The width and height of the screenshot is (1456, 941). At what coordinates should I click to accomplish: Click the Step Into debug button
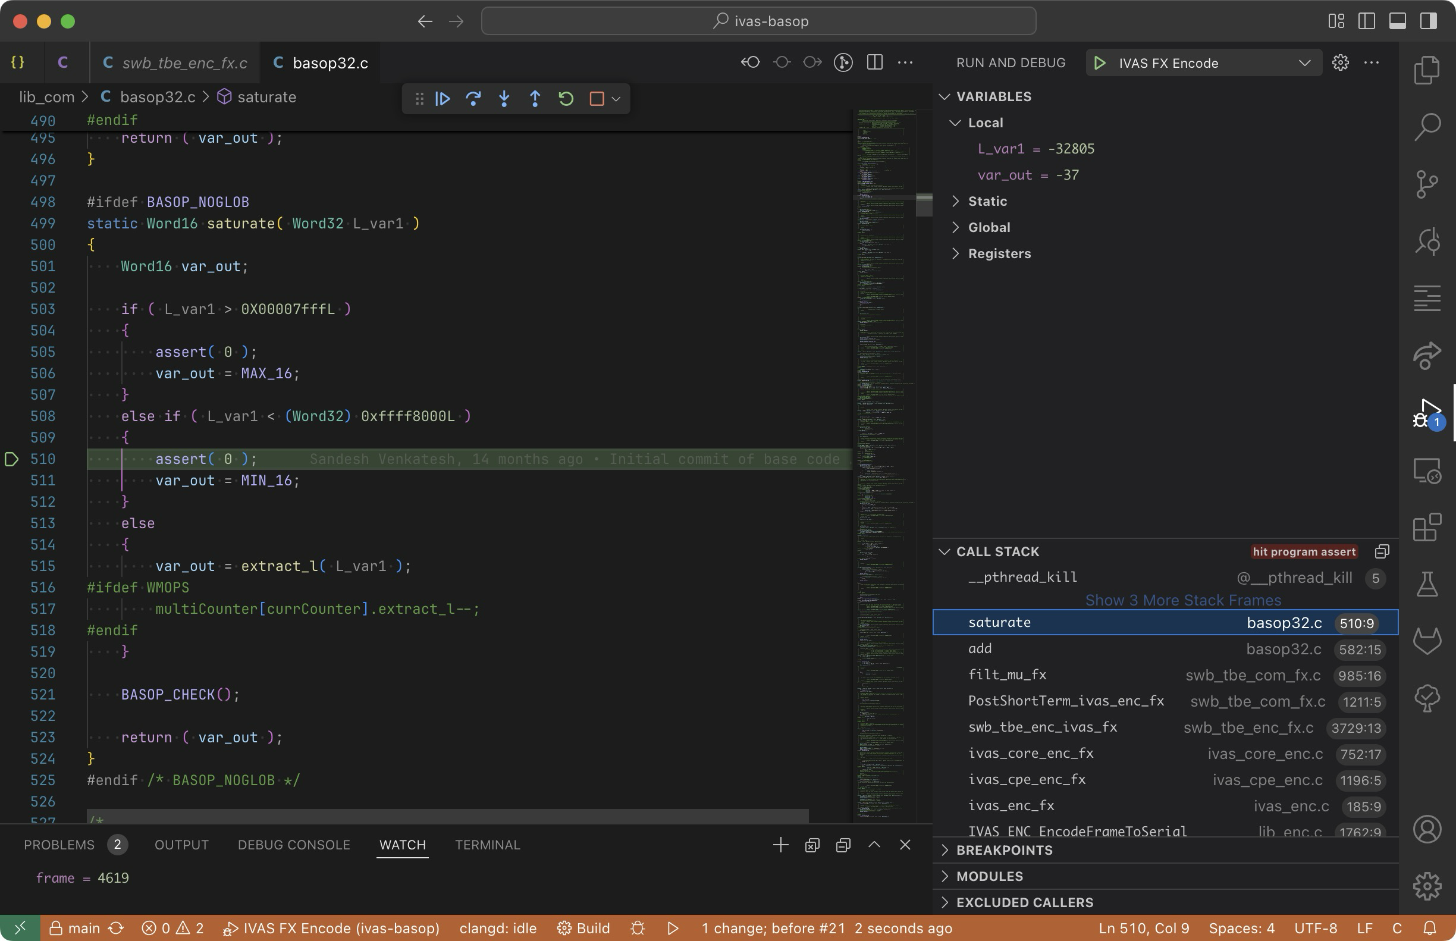pos(504,98)
